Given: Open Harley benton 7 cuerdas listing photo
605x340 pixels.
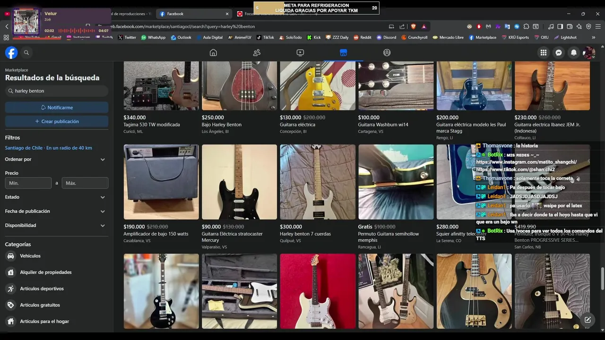Looking at the screenshot, I should pos(318,182).
